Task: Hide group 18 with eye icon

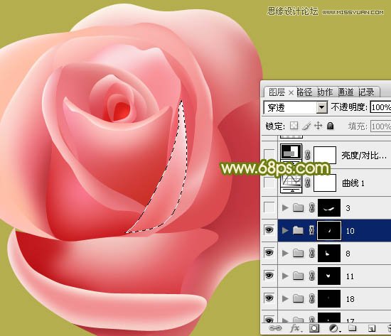Action: 269,298
